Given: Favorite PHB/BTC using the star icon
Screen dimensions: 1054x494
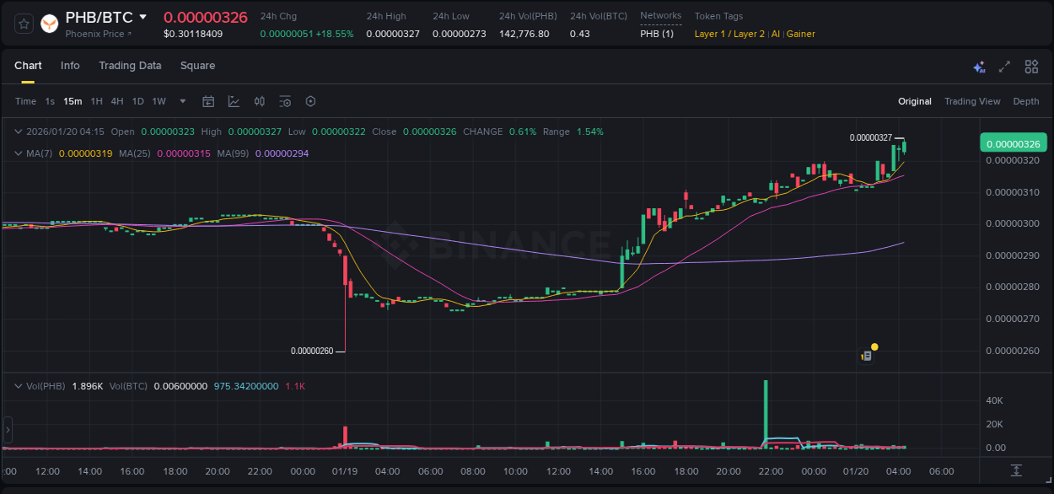Looking at the screenshot, I should [x=23, y=23].
